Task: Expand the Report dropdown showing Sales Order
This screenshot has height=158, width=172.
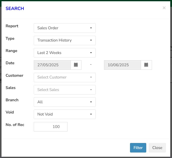Action: [65, 28]
